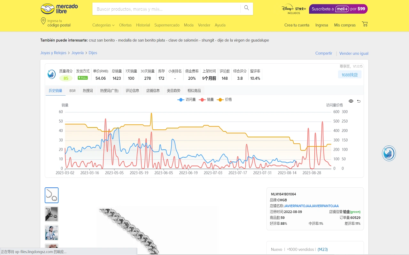Open the Joyería breadcrumb level
Image resolution: width=409 pixels, height=255 pixels.
point(77,53)
